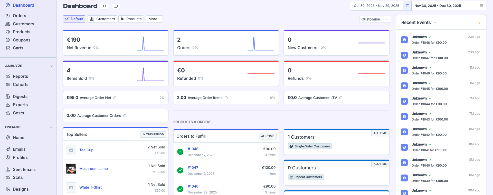Click the display mode monitor icon

116,6
